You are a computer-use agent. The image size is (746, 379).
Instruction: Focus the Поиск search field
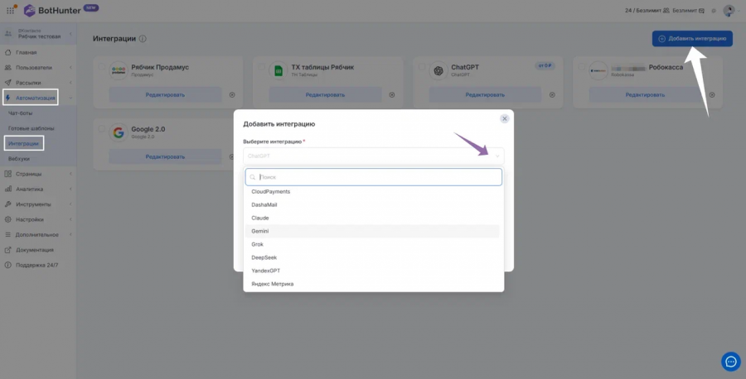[x=374, y=177]
